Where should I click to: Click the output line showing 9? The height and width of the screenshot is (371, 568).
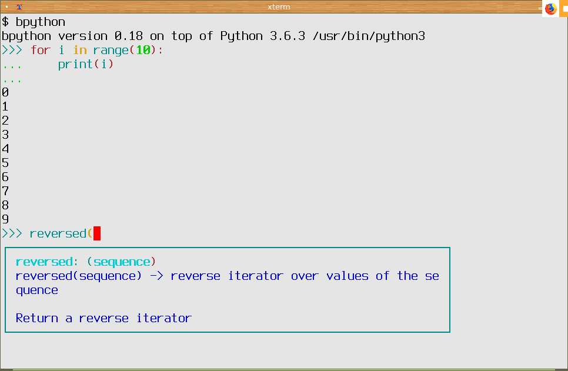[5, 219]
